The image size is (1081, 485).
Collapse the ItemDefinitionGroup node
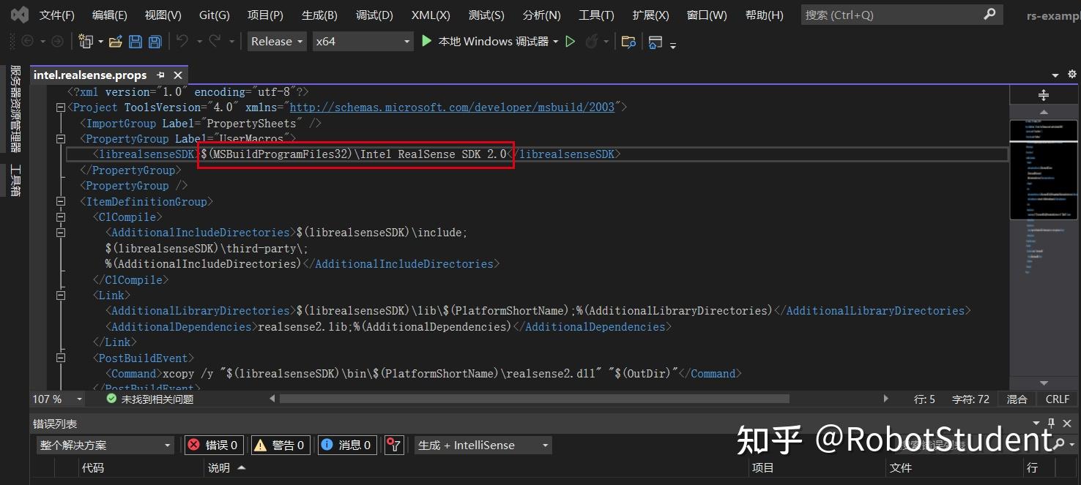coord(61,201)
